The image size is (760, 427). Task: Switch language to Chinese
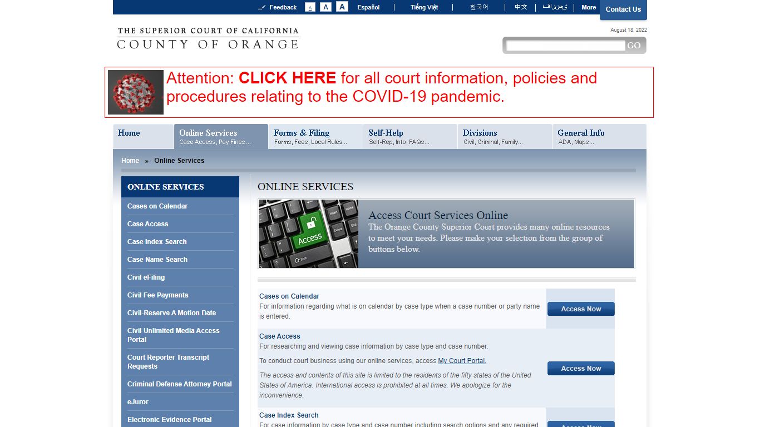[x=521, y=7]
